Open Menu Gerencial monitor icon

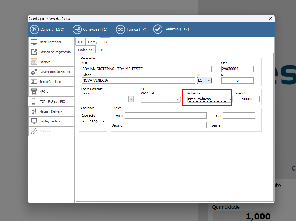34,42
